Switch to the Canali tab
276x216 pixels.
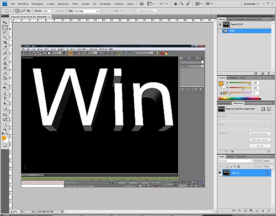[x=230, y=156]
